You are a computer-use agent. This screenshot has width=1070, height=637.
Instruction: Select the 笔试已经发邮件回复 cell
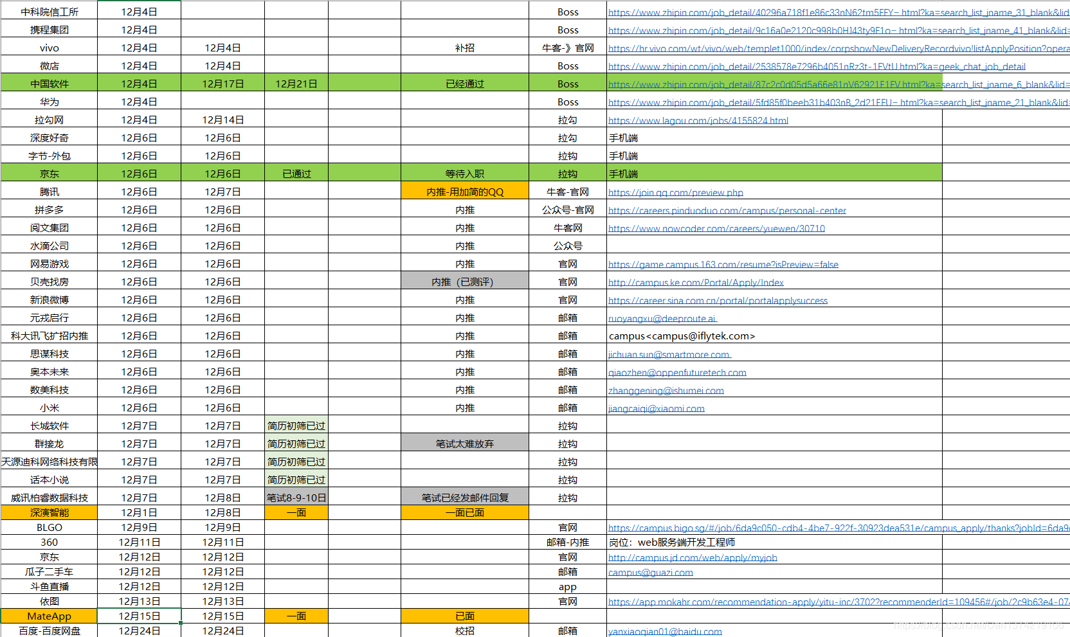pos(465,498)
